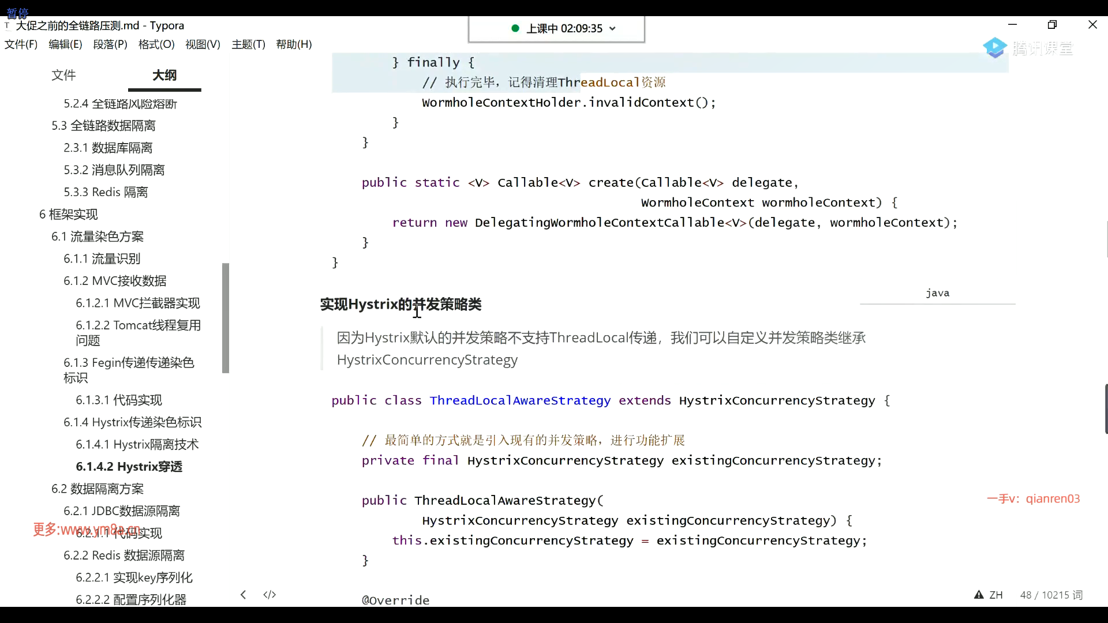Screen dimensions: 1108x623
Task: Click the word count status indicator
Action: (1051, 595)
